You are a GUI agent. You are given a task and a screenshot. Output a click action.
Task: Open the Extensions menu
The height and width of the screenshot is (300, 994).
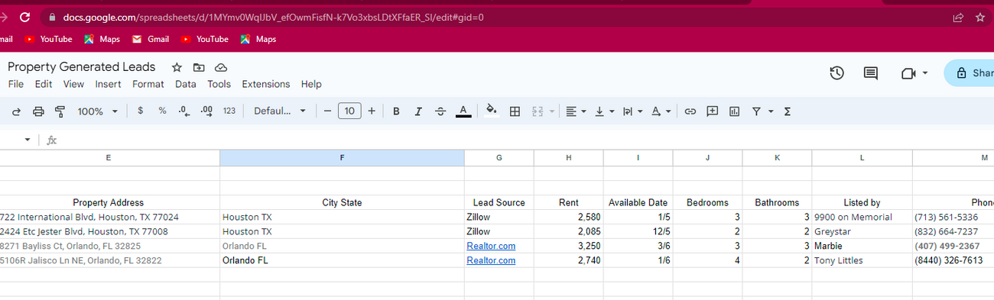coord(266,84)
